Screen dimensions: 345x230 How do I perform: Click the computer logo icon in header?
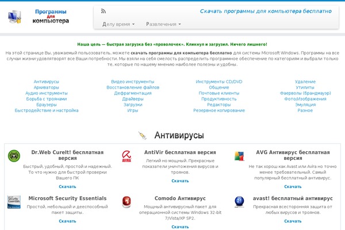point(14,17)
